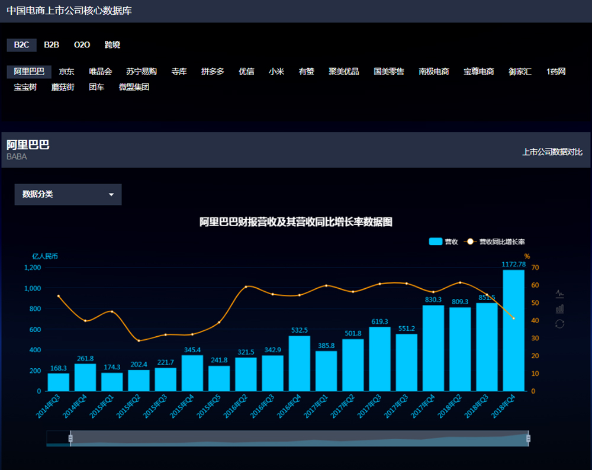Choose 1药网 company
This screenshot has height=470, width=592.
(x=556, y=72)
